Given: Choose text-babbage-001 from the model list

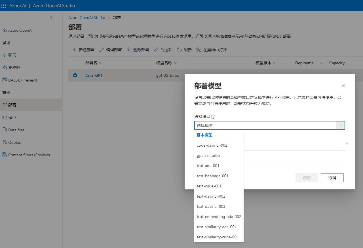Looking at the screenshot, I should pos(219,176).
